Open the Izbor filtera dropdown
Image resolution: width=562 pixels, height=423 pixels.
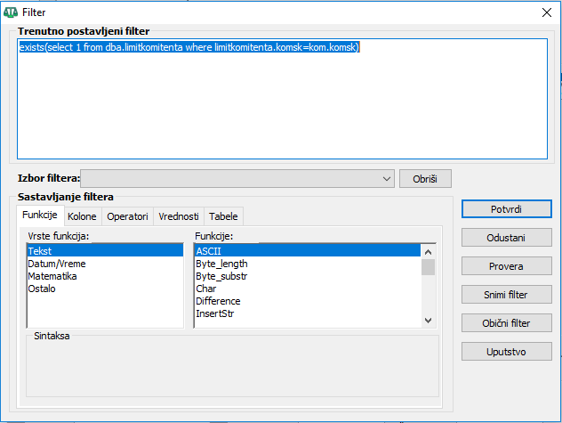point(237,178)
